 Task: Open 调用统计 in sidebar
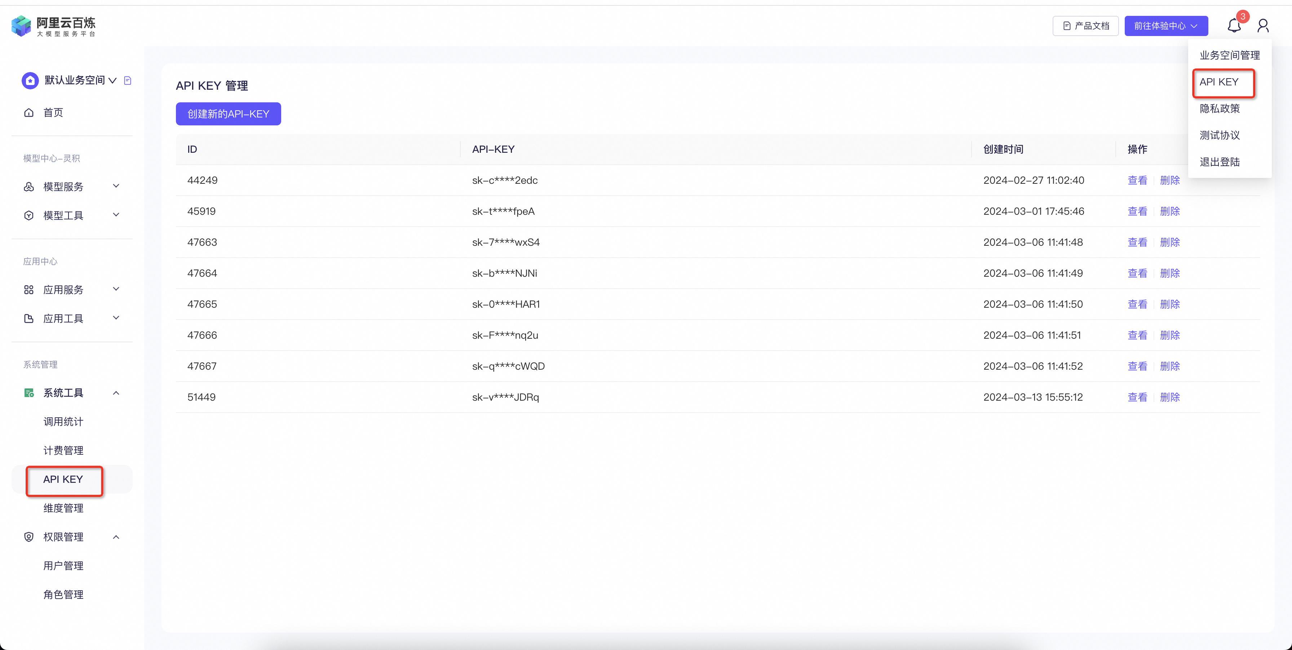pos(63,422)
